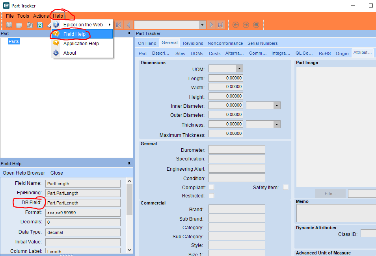Click the attachments paperclip toolbar icon
Viewport: 376px width, 256px height.
click(30, 25)
